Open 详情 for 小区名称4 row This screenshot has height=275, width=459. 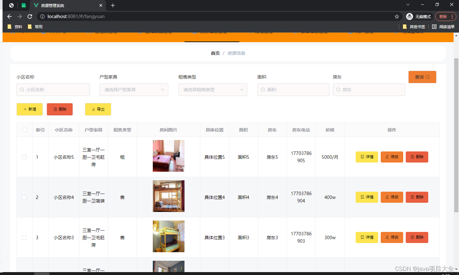pyautogui.click(x=367, y=197)
